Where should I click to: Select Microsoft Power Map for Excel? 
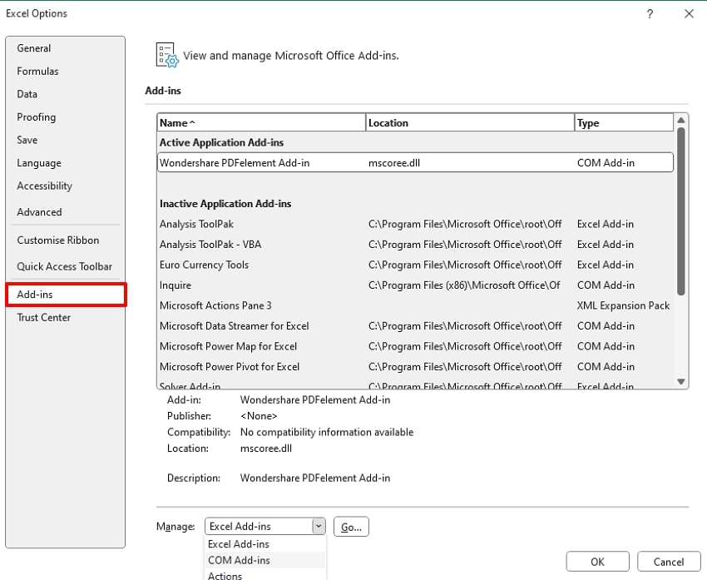click(415, 346)
